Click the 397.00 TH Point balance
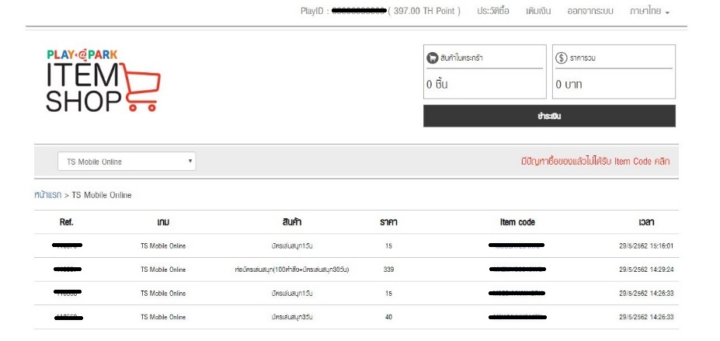Screen dimensions: 720x341 point(424,11)
